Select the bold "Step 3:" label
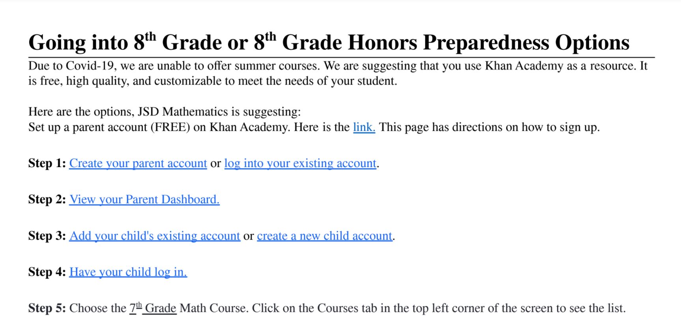The height and width of the screenshot is (333, 681). [47, 236]
